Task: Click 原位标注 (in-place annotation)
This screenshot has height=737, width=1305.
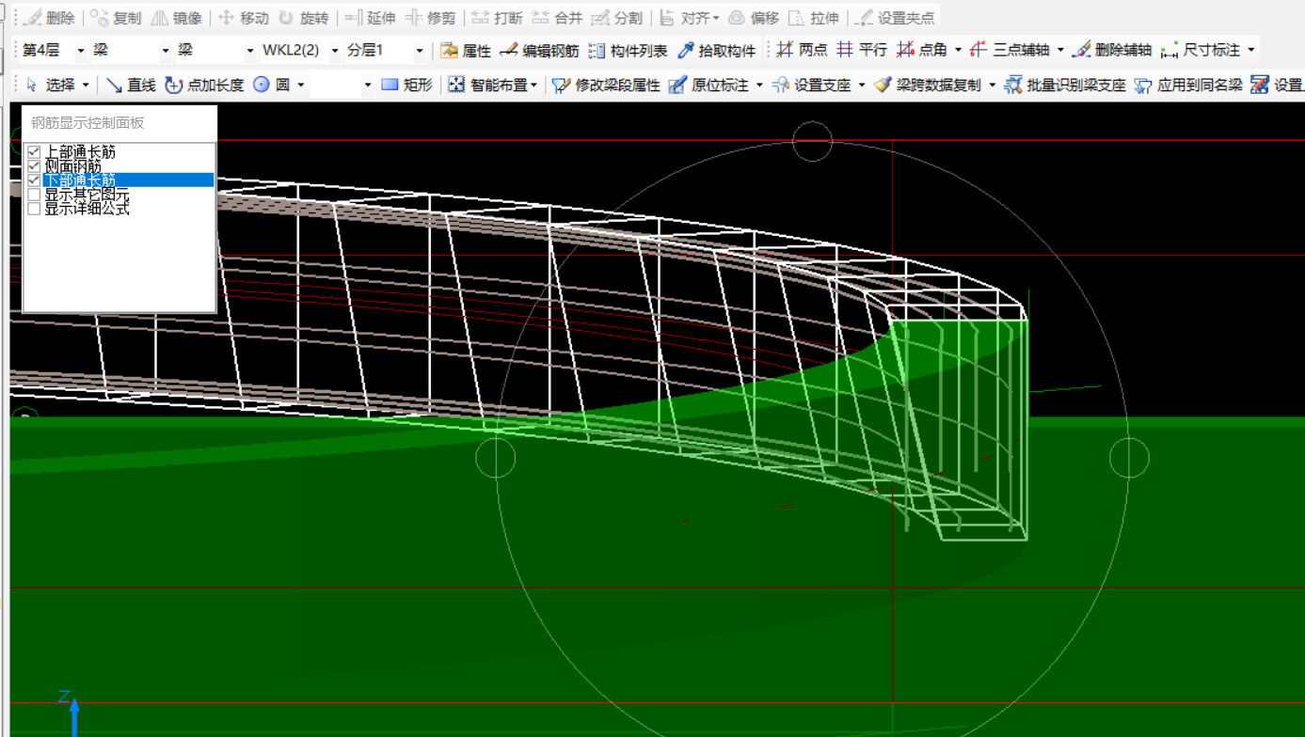Action: click(x=708, y=85)
